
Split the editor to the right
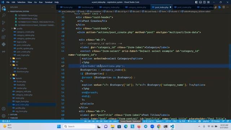[224, 7]
